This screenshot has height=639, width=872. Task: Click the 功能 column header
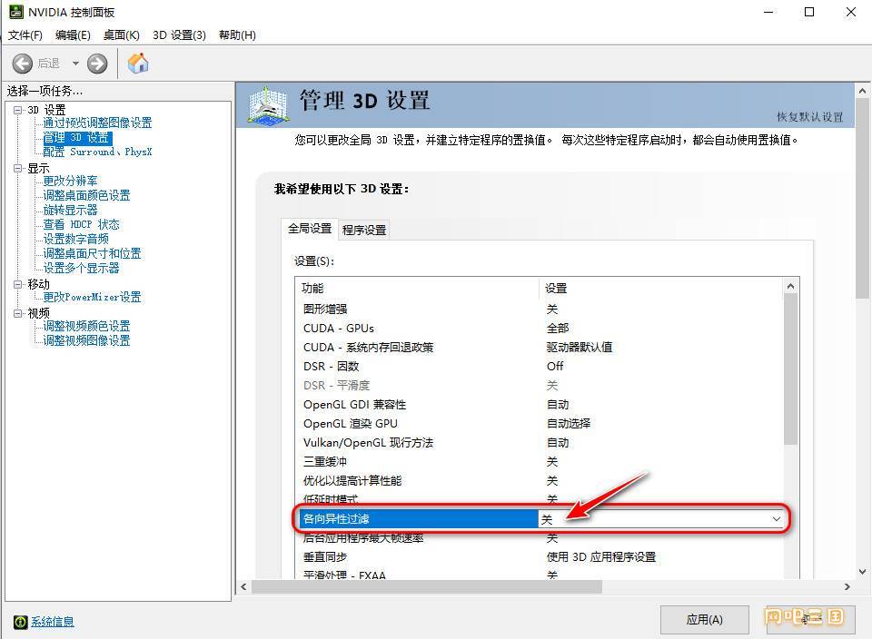click(417, 288)
